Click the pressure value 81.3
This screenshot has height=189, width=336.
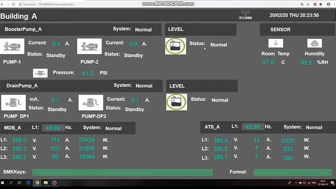pyautogui.click(x=88, y=73)
